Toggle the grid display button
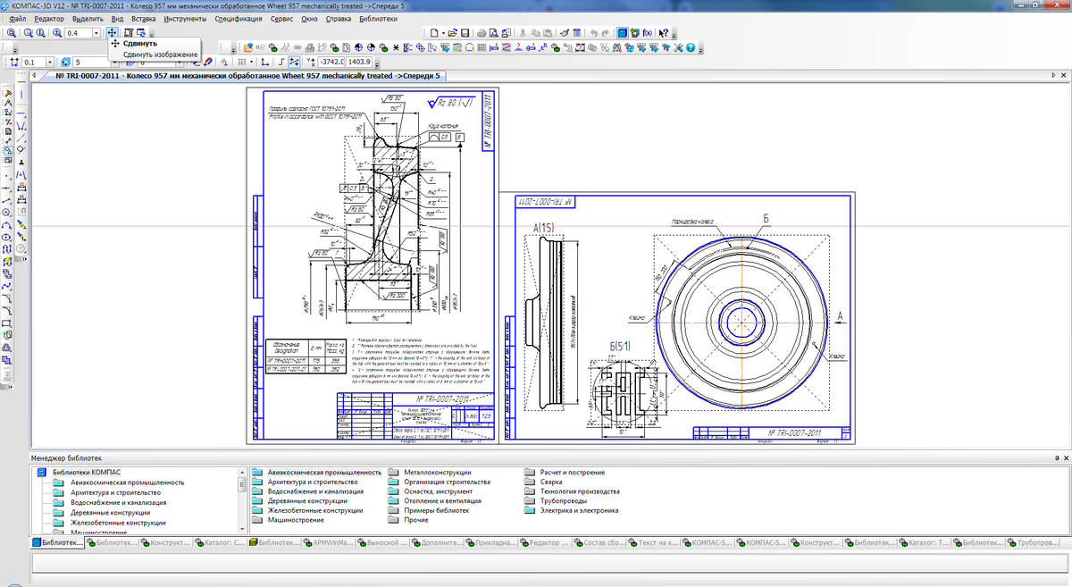 coord(241,62)
